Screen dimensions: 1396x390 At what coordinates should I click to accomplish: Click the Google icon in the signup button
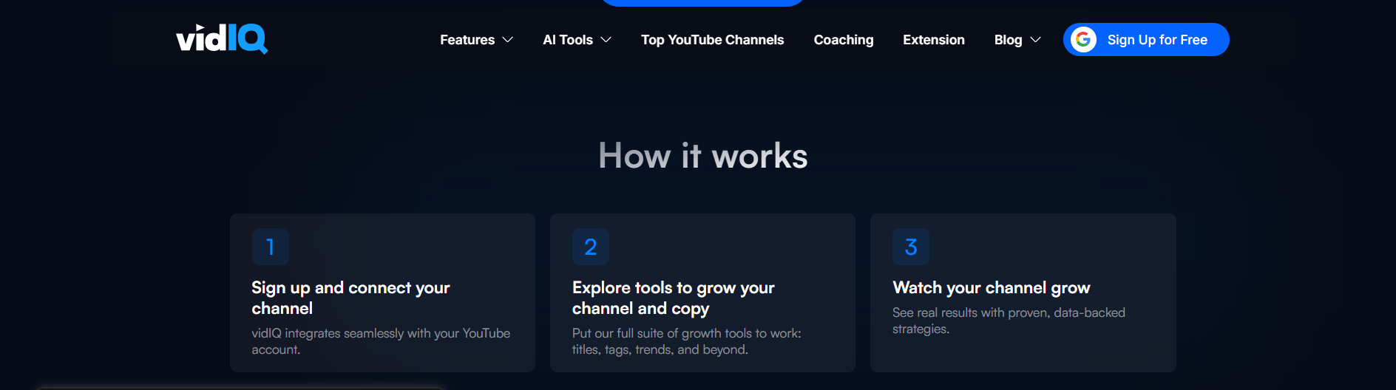click(x=1083, y=39)
